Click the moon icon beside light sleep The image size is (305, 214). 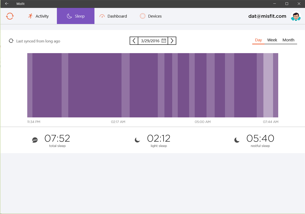pyautogui.click(x=137, y=140)
